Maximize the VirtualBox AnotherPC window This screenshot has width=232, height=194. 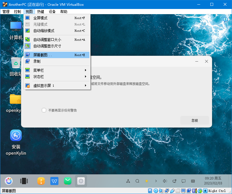click(x=212, y=4)
